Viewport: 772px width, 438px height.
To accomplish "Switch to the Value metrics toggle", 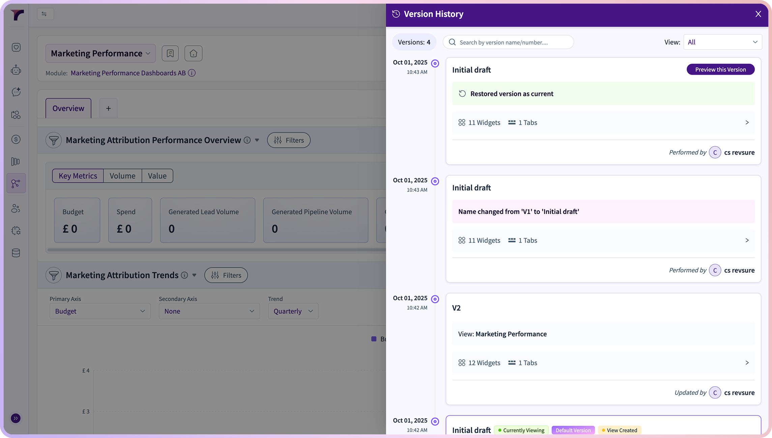I will [x=157, y=176].
